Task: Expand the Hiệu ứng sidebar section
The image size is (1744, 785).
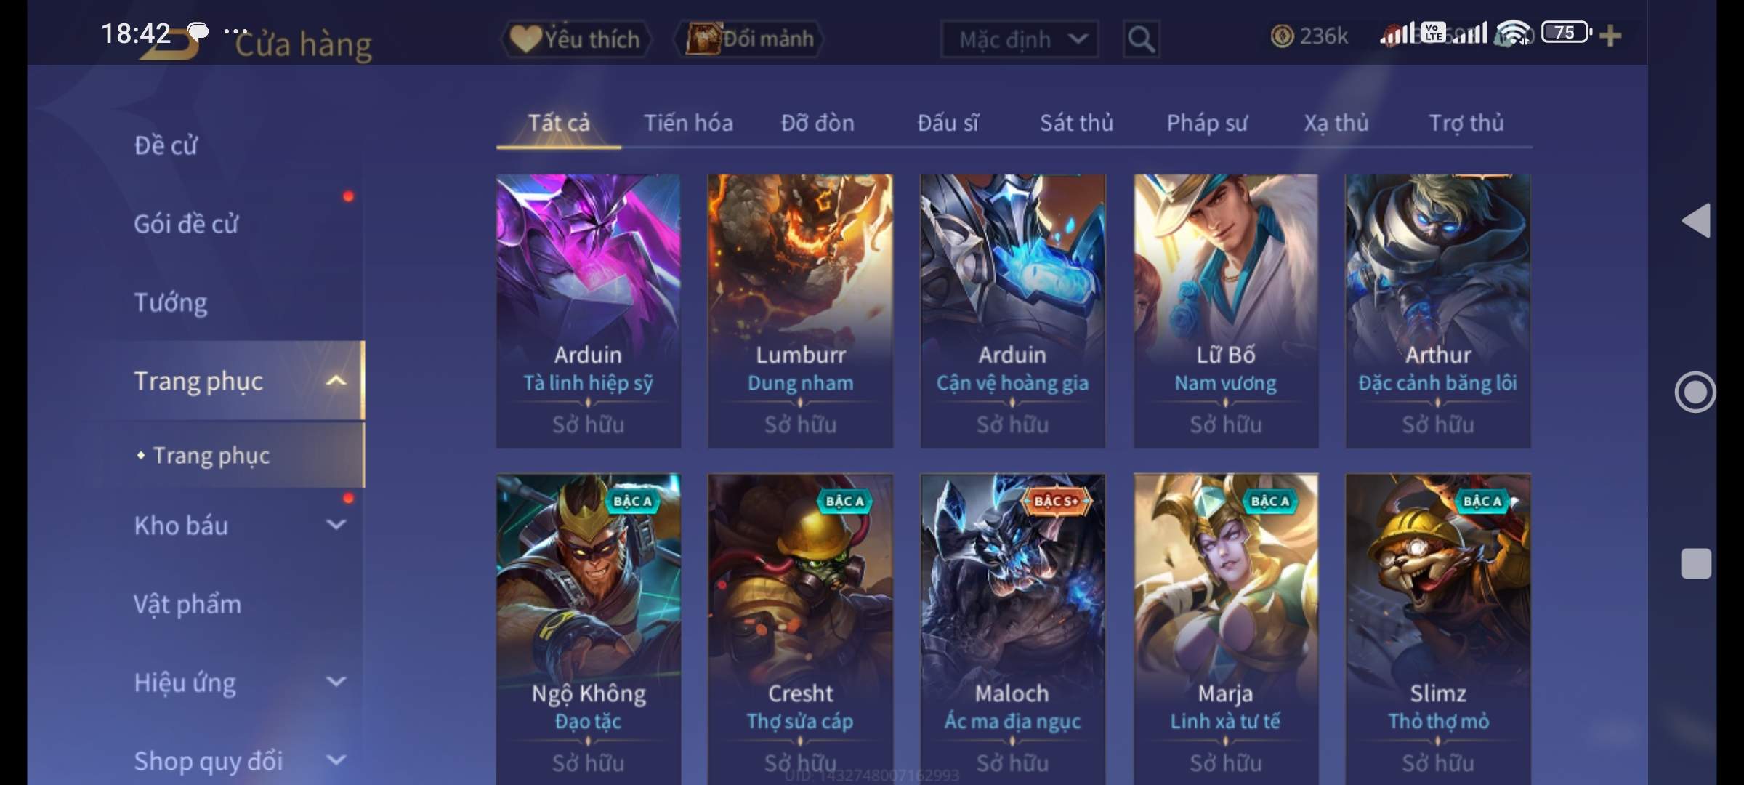Action: click(x=336, y=681)
